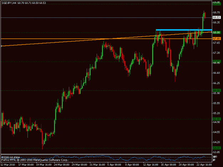Click the 64.20 price scale label
The image size is (223, 167).
(x=217, y=142)
